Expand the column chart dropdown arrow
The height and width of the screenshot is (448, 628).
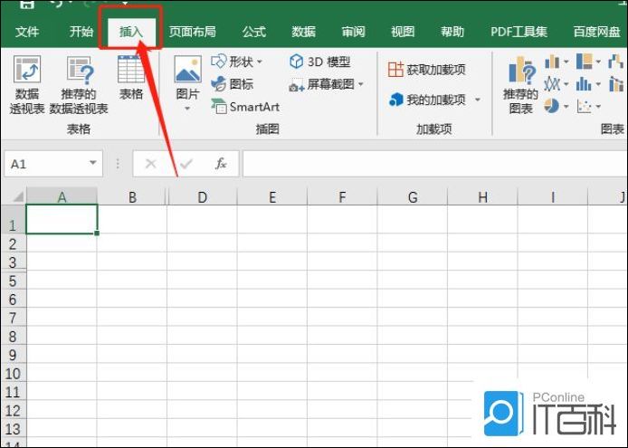pos(566,62)
